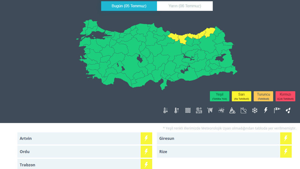Click the lightning icon in Rize row
300x169 pixels.
[x=286, y=152]
